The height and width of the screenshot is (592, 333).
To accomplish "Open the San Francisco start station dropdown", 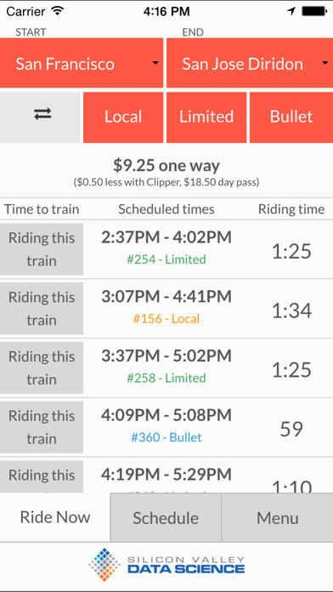I will 82,63.
